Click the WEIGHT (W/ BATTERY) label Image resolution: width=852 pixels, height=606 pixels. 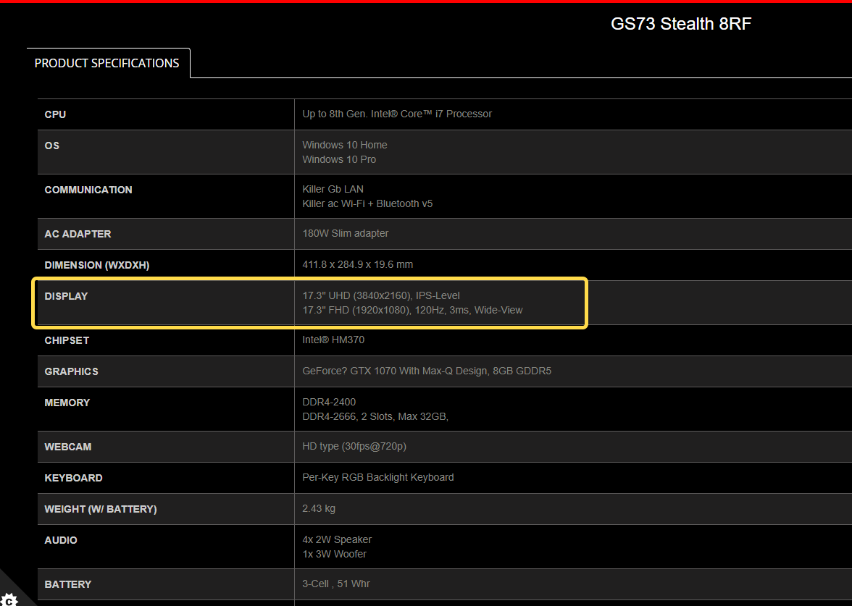point(101,510)
